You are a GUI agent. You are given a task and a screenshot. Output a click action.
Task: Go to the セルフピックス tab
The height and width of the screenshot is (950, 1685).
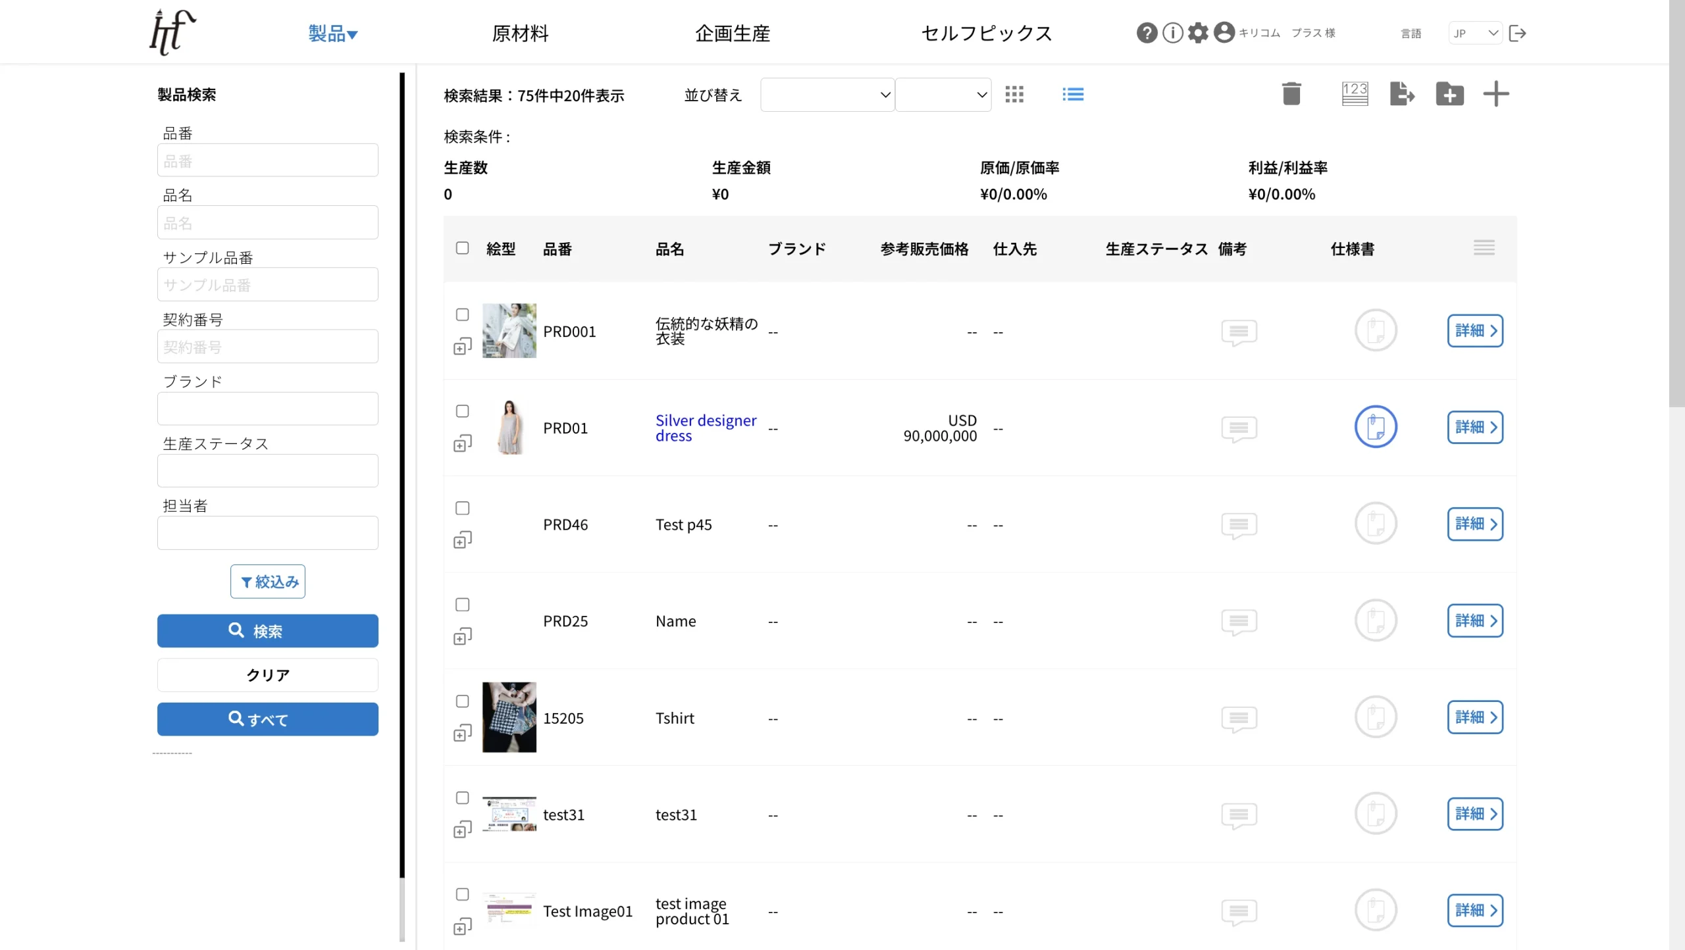pyautogui.click(x=987, y=33)
